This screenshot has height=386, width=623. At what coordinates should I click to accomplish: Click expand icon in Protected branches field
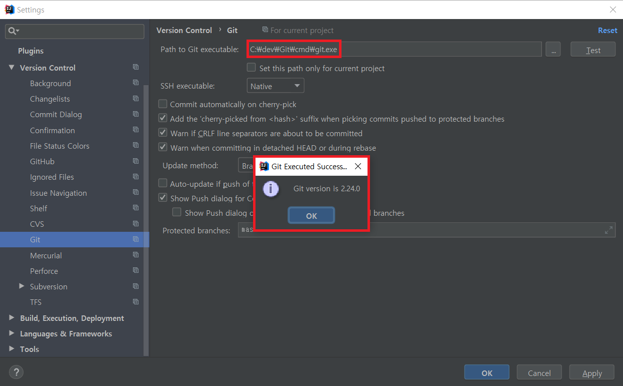point(608,230)
